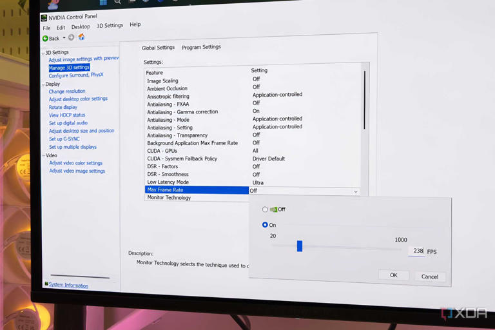Open Adjust video image settings
495x330 pixels.
tap(77, 171)
